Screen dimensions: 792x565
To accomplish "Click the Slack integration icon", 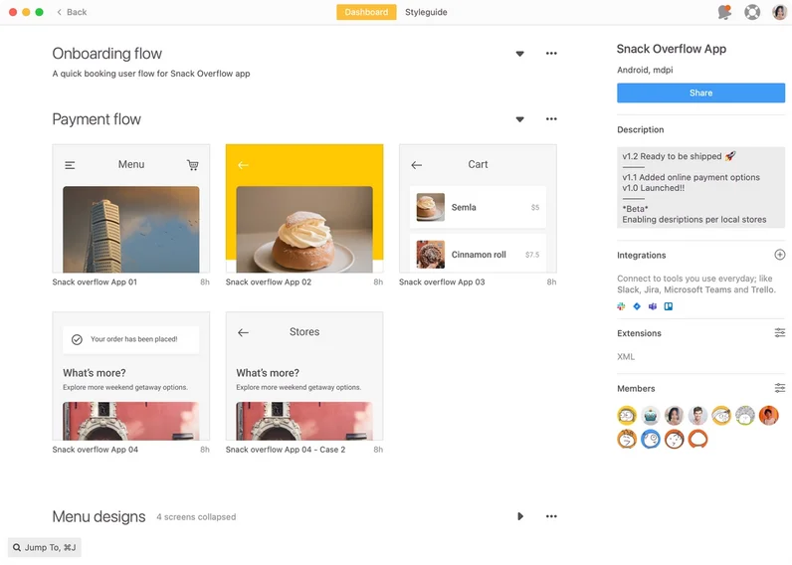I will [621, 306].
